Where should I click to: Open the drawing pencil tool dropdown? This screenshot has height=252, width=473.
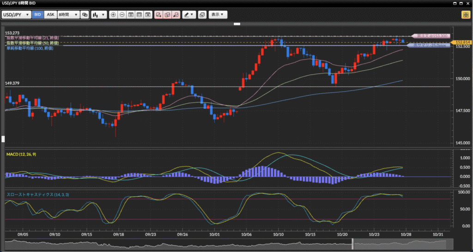click(188, 15)
